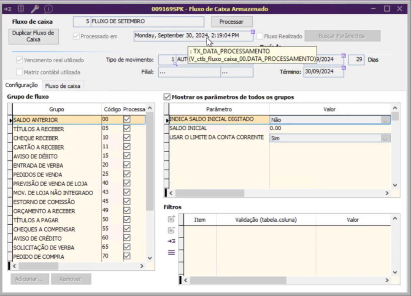
Task: Toggle Vencimento real utilizado checkbox
Action: pos(19,60)
